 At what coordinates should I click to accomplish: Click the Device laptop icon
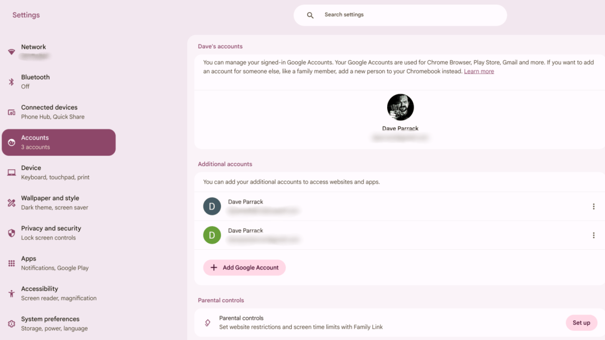coord(12,173)
